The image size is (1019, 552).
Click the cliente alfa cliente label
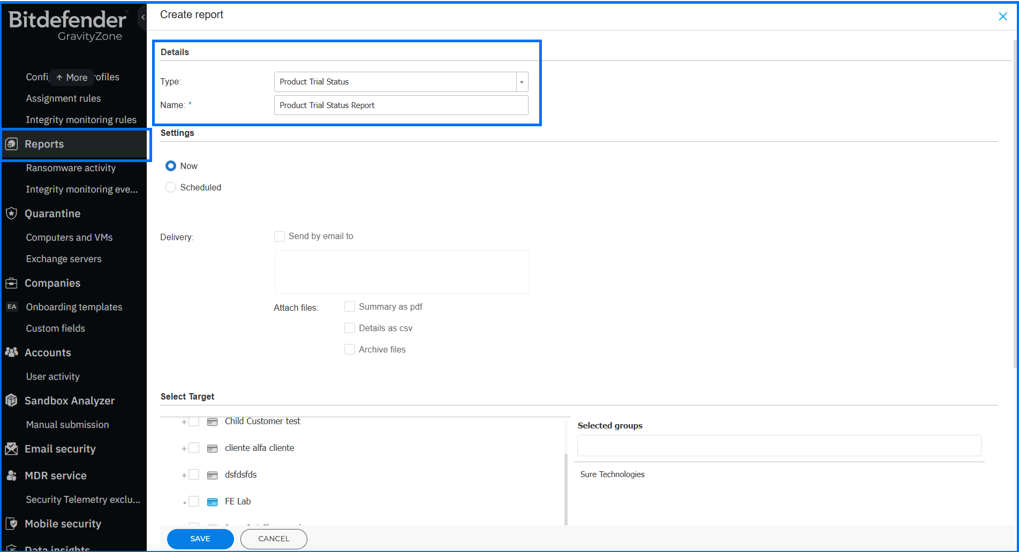pos(260,448)
